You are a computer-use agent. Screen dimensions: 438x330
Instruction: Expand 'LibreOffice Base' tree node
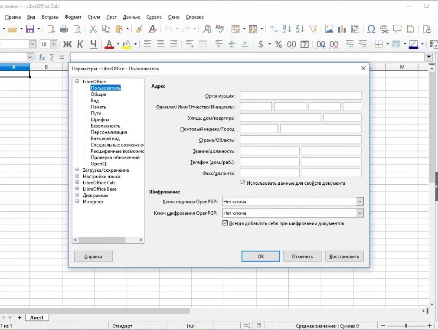[77, 189]
